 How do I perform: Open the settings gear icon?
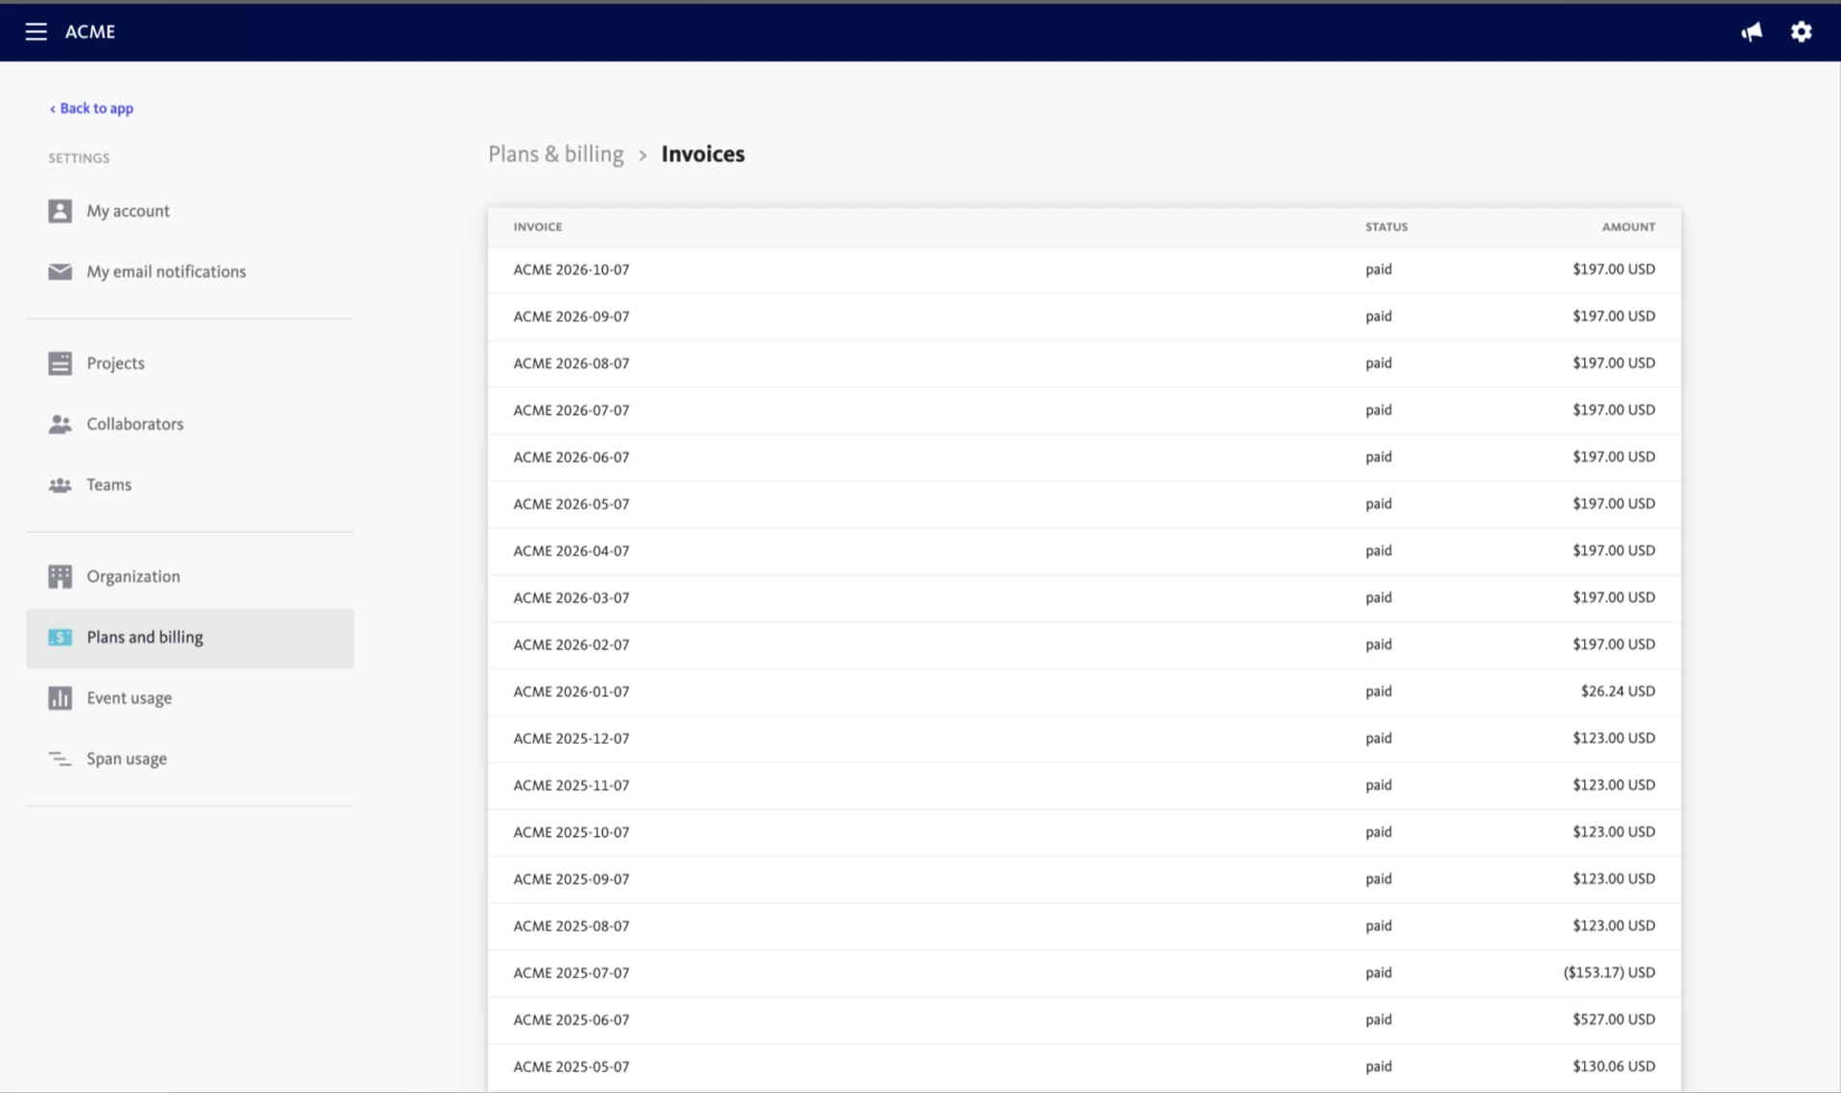1802,32
